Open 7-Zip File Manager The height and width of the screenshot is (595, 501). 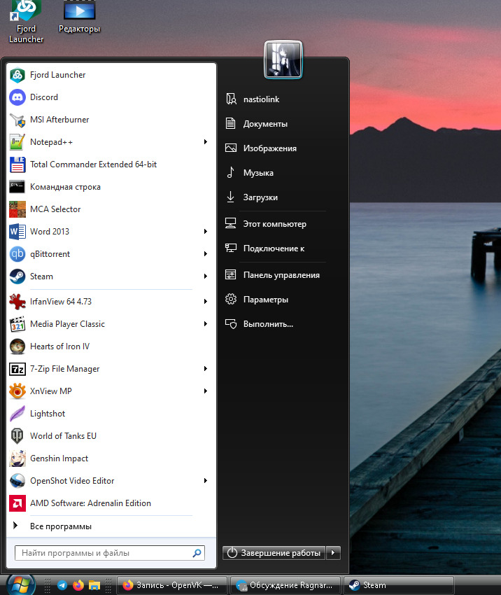tap(111, 368)
